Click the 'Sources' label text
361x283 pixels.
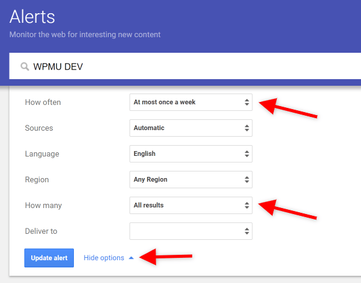coord(39,128)
